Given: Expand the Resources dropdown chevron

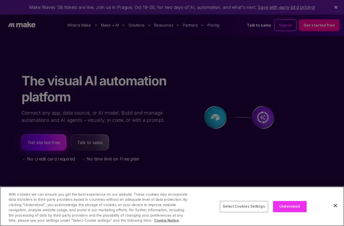Looking at the screenshot, I should [178, 25].
